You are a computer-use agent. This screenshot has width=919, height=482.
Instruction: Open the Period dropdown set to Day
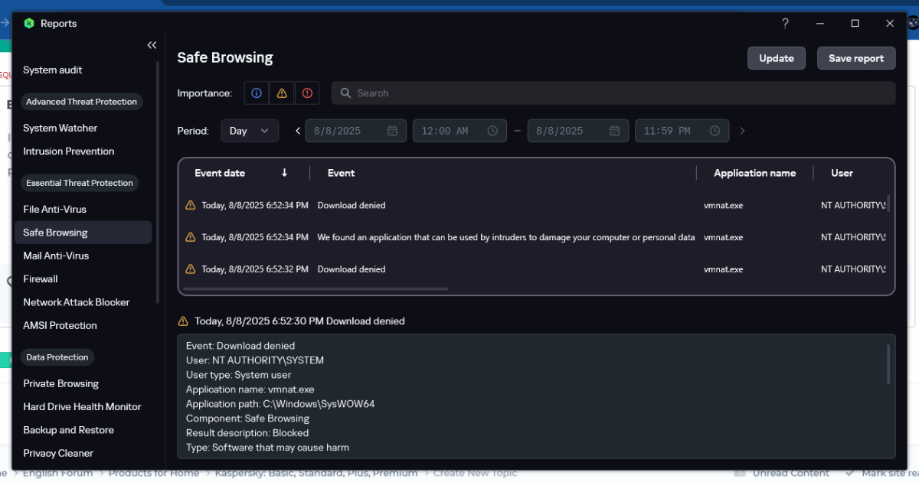point(250,131)
